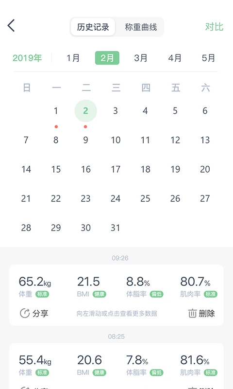The image size is (233, 389).
Task: Open the 65.2kg weight record details
Action: coord(116,295)
